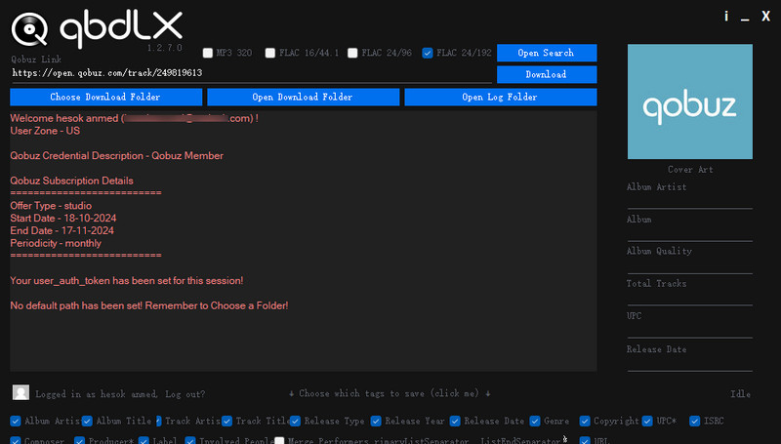Screen dimensions: 781x444
Task: Toggle Release Date tag checkbox
Action: [x=455, y=422]
